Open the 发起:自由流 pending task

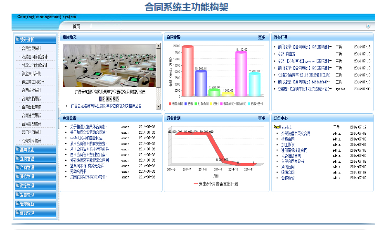(287, 54)
